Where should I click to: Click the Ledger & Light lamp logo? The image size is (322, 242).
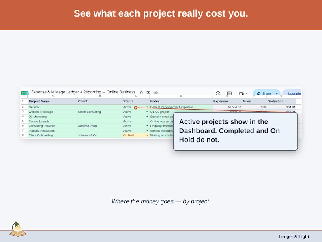pos(18,229)
